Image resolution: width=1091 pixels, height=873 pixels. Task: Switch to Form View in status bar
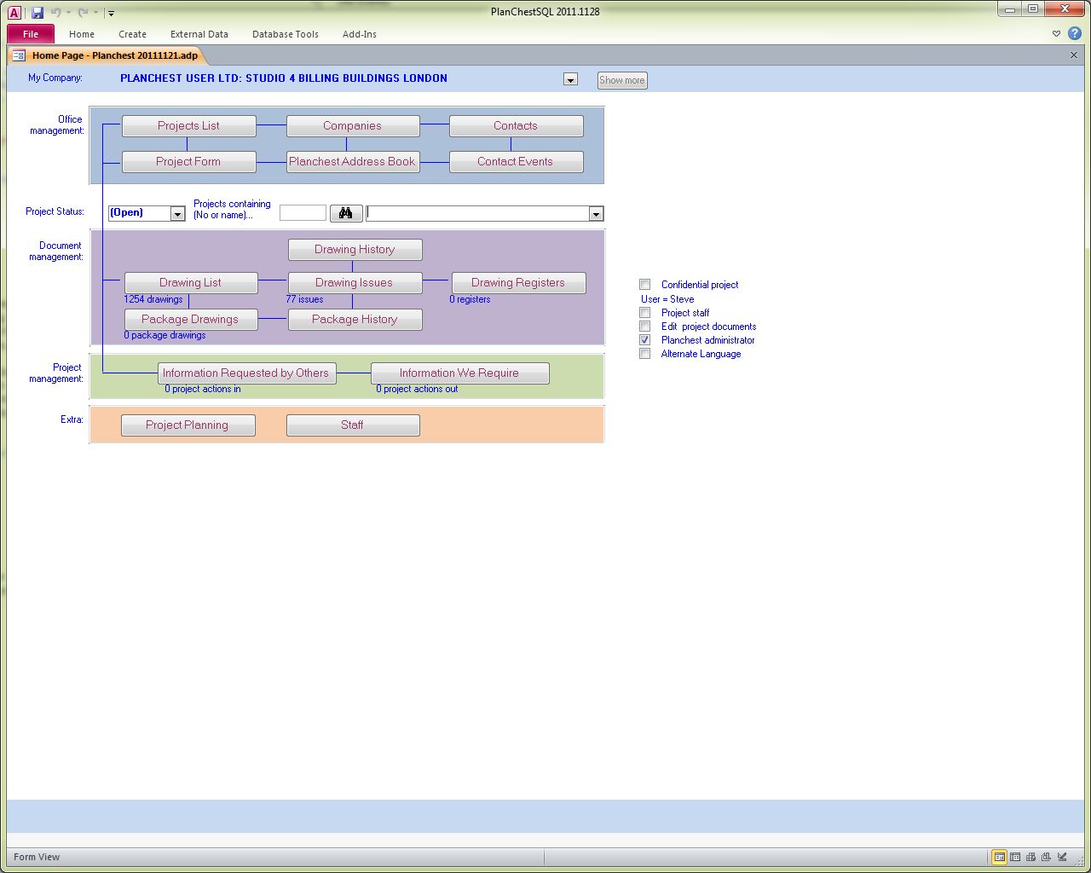click(x=999, y=857)
